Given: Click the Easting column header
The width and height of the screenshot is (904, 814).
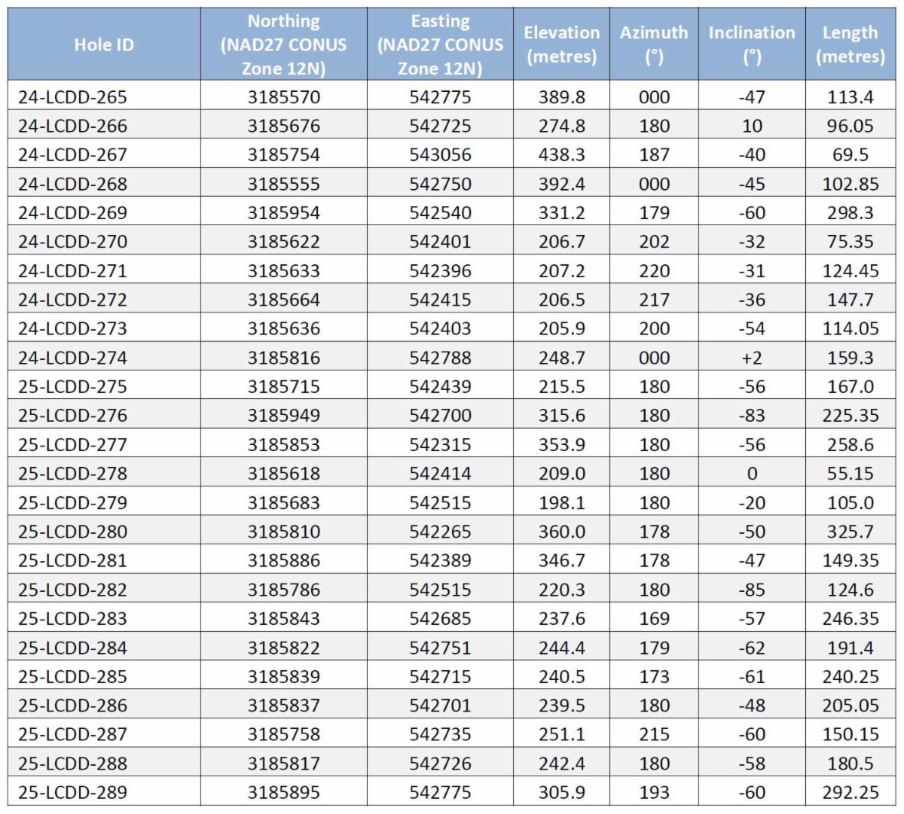Looking at the screenshot, I should coord(440,44).
